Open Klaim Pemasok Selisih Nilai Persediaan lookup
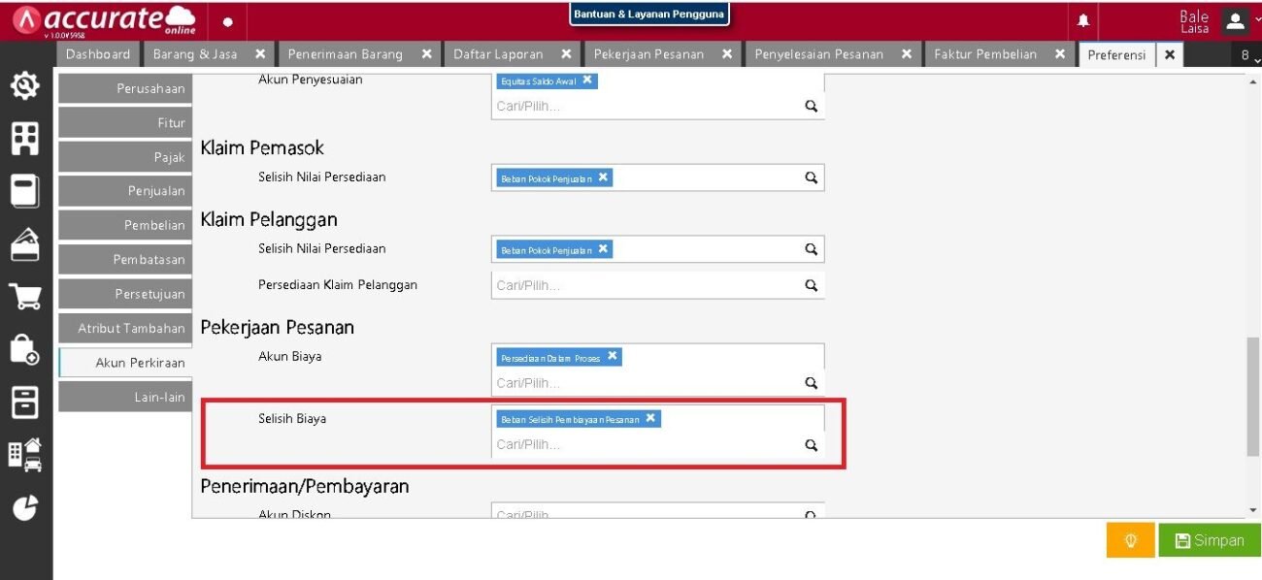The width and height of the screenshot is (1262, 580). (x=812, y=177)
